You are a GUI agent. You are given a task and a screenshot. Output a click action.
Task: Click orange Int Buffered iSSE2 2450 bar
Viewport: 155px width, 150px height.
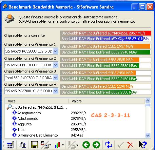point(106,73)
